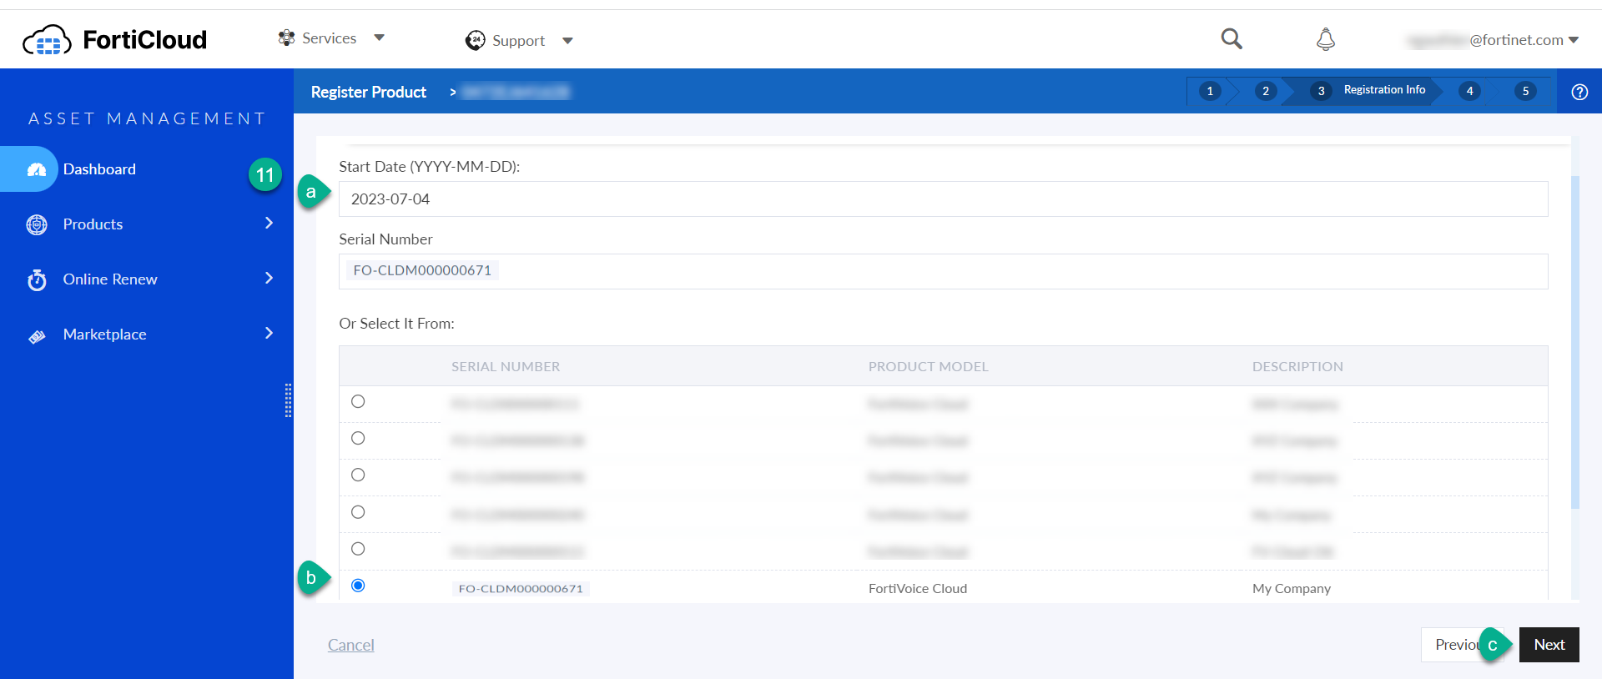Go to wizard step 1
The width and height of the screenshot is (1602, 679).
pyautogui.click(x=1210, y=91)
